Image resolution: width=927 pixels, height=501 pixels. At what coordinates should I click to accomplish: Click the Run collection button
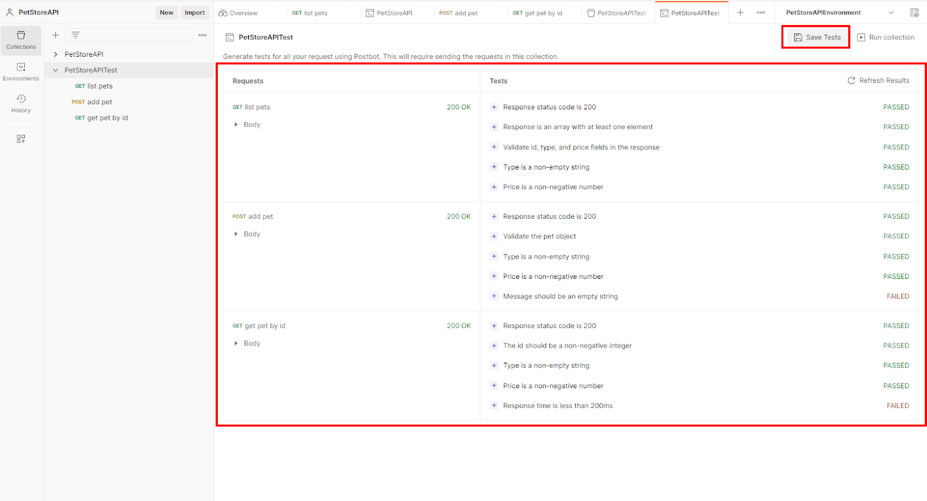coord(885,37)
